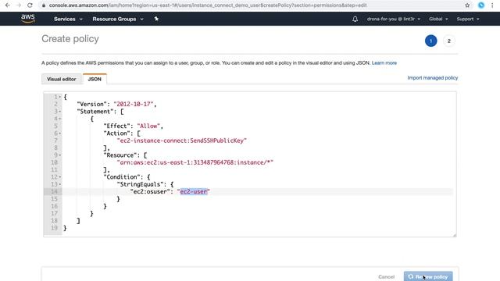This screenshot has height=281, width=500.
Task: Go to step 2 indicator
Action: 449,41
